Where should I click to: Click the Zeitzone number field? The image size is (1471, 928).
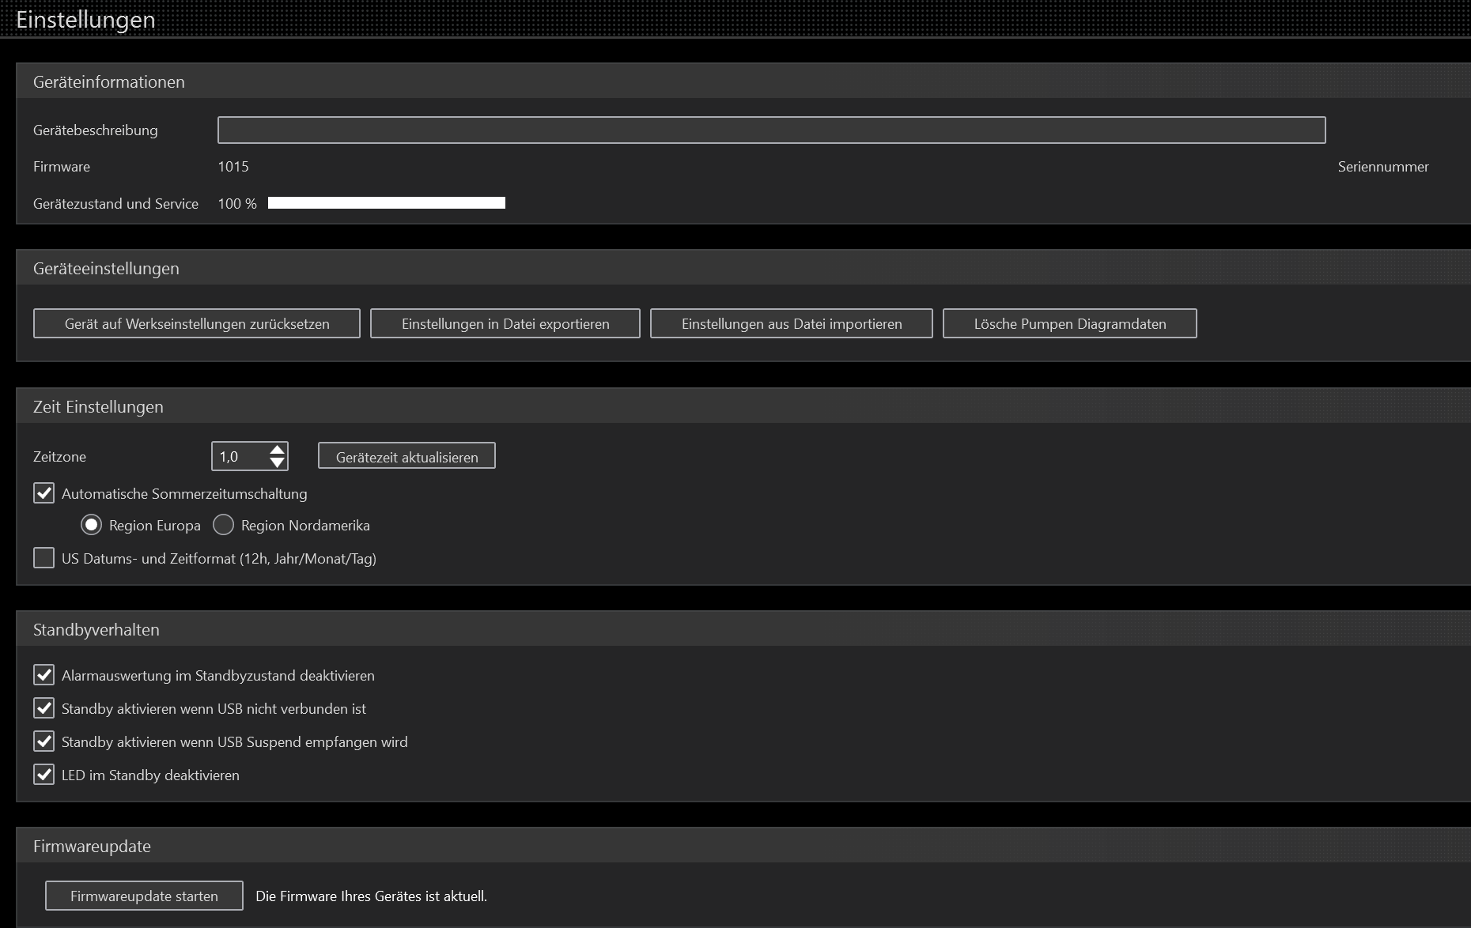pyautogui.click(x=240, y=456)
